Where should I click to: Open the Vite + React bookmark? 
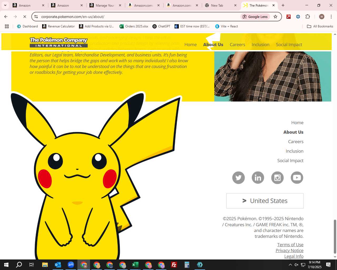pos(226,26)
